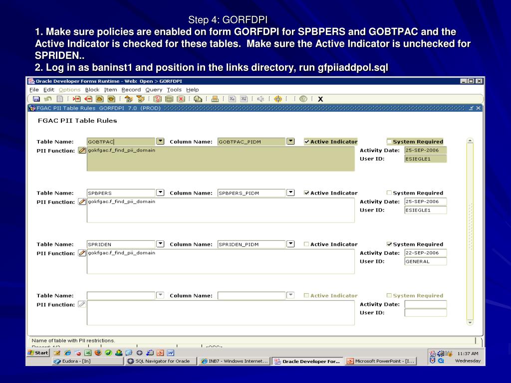The width and height of the screenshot is (511, 383).
Task: Open Column Name dropdown for GOBTPAC_PIDM
Action: [x=291, y=141]
